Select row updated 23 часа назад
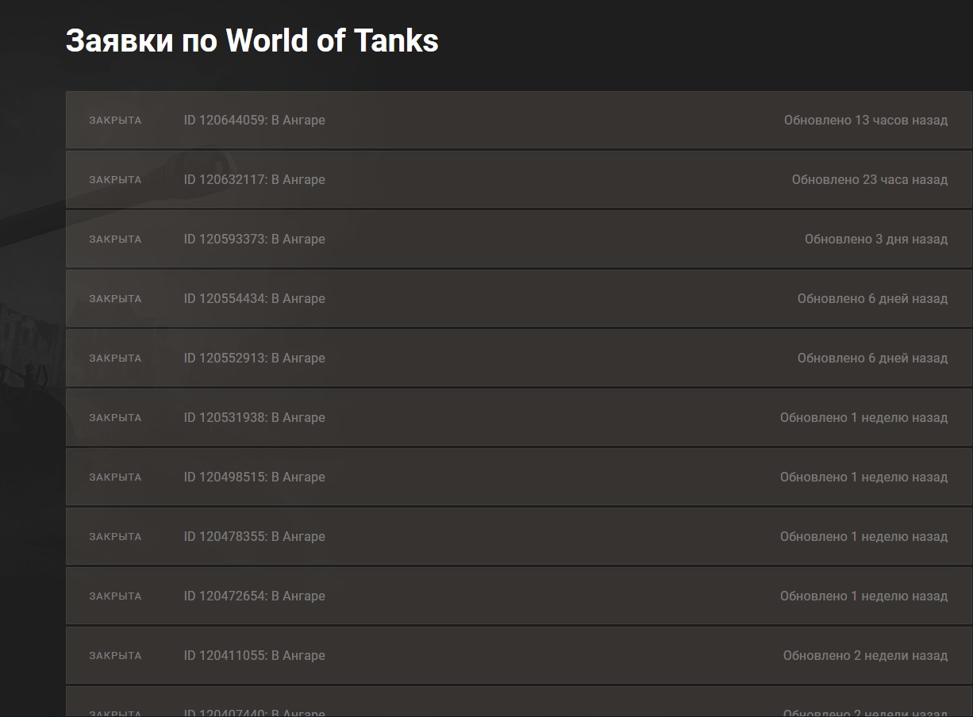973x717 pixels. 519,179
